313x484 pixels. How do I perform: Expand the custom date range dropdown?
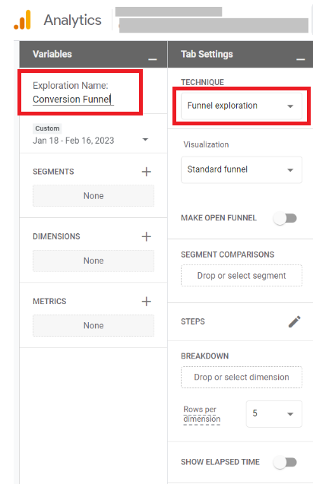pyautogui.click(x=90, y=140)
